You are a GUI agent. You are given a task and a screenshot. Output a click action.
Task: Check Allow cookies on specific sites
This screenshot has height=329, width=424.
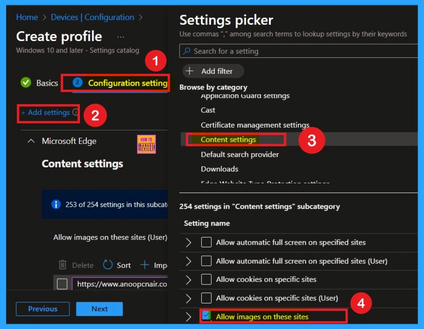206,279
